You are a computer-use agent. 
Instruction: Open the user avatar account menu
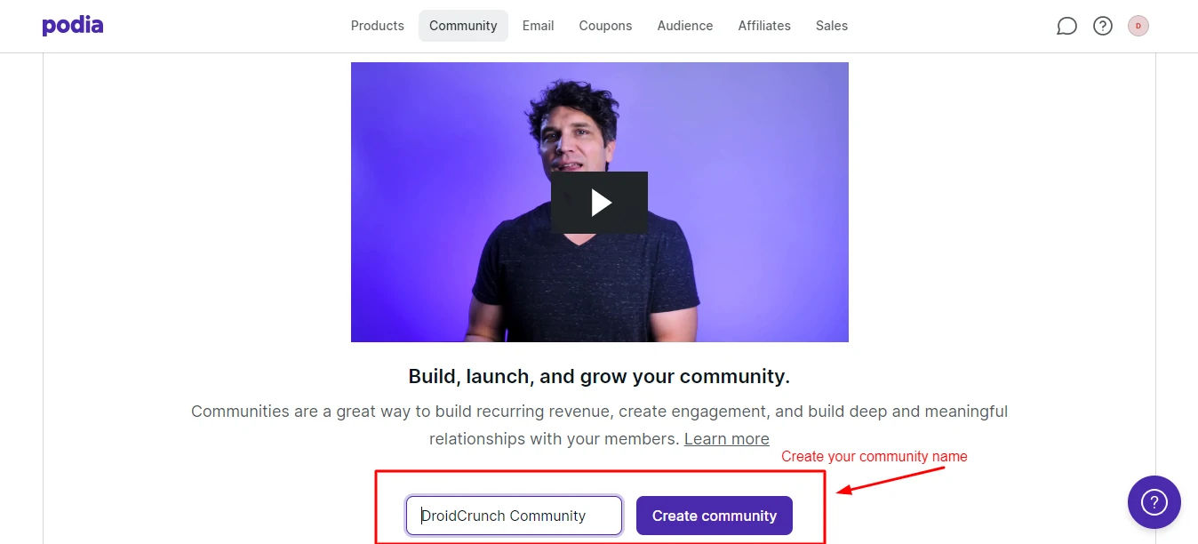[1138, 26]
